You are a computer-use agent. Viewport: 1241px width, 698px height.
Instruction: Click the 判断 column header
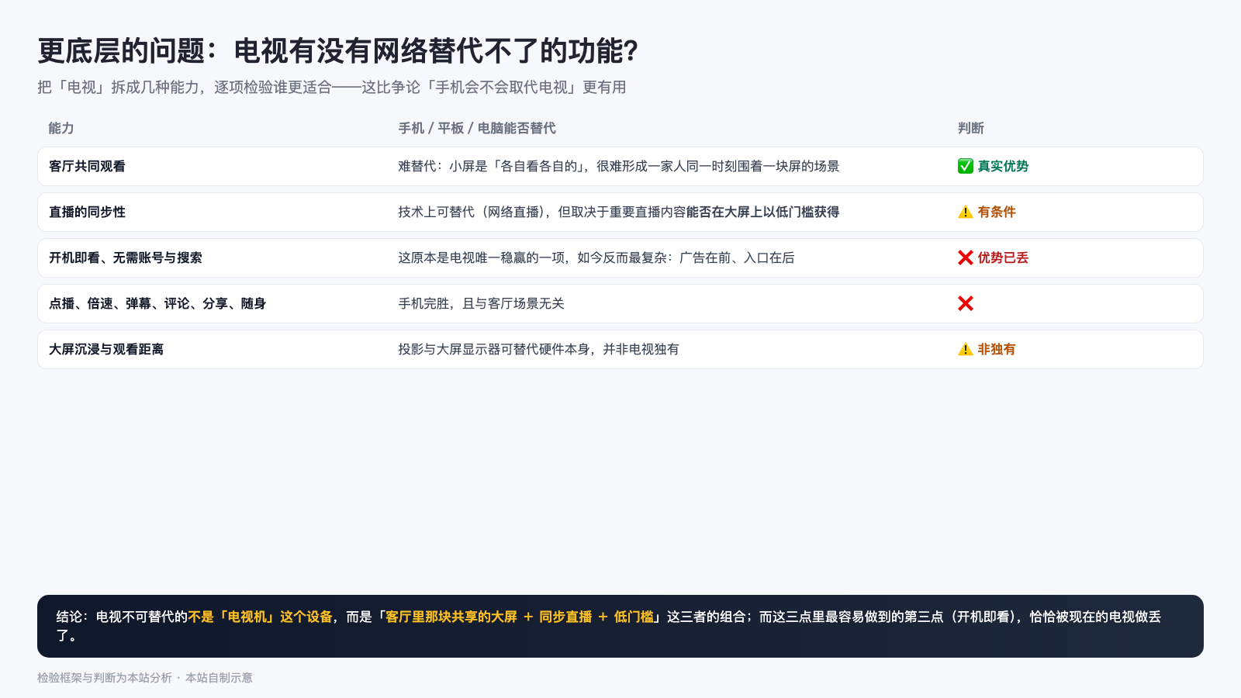pyautogui.click(x=971, y=128)
